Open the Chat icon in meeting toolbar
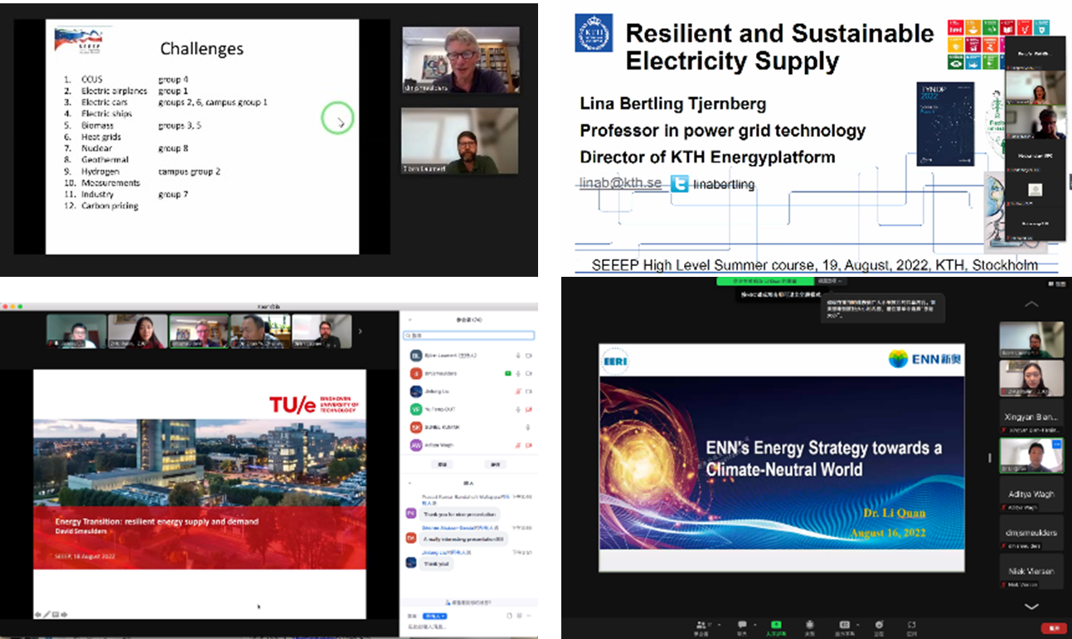 coord(741,625)
